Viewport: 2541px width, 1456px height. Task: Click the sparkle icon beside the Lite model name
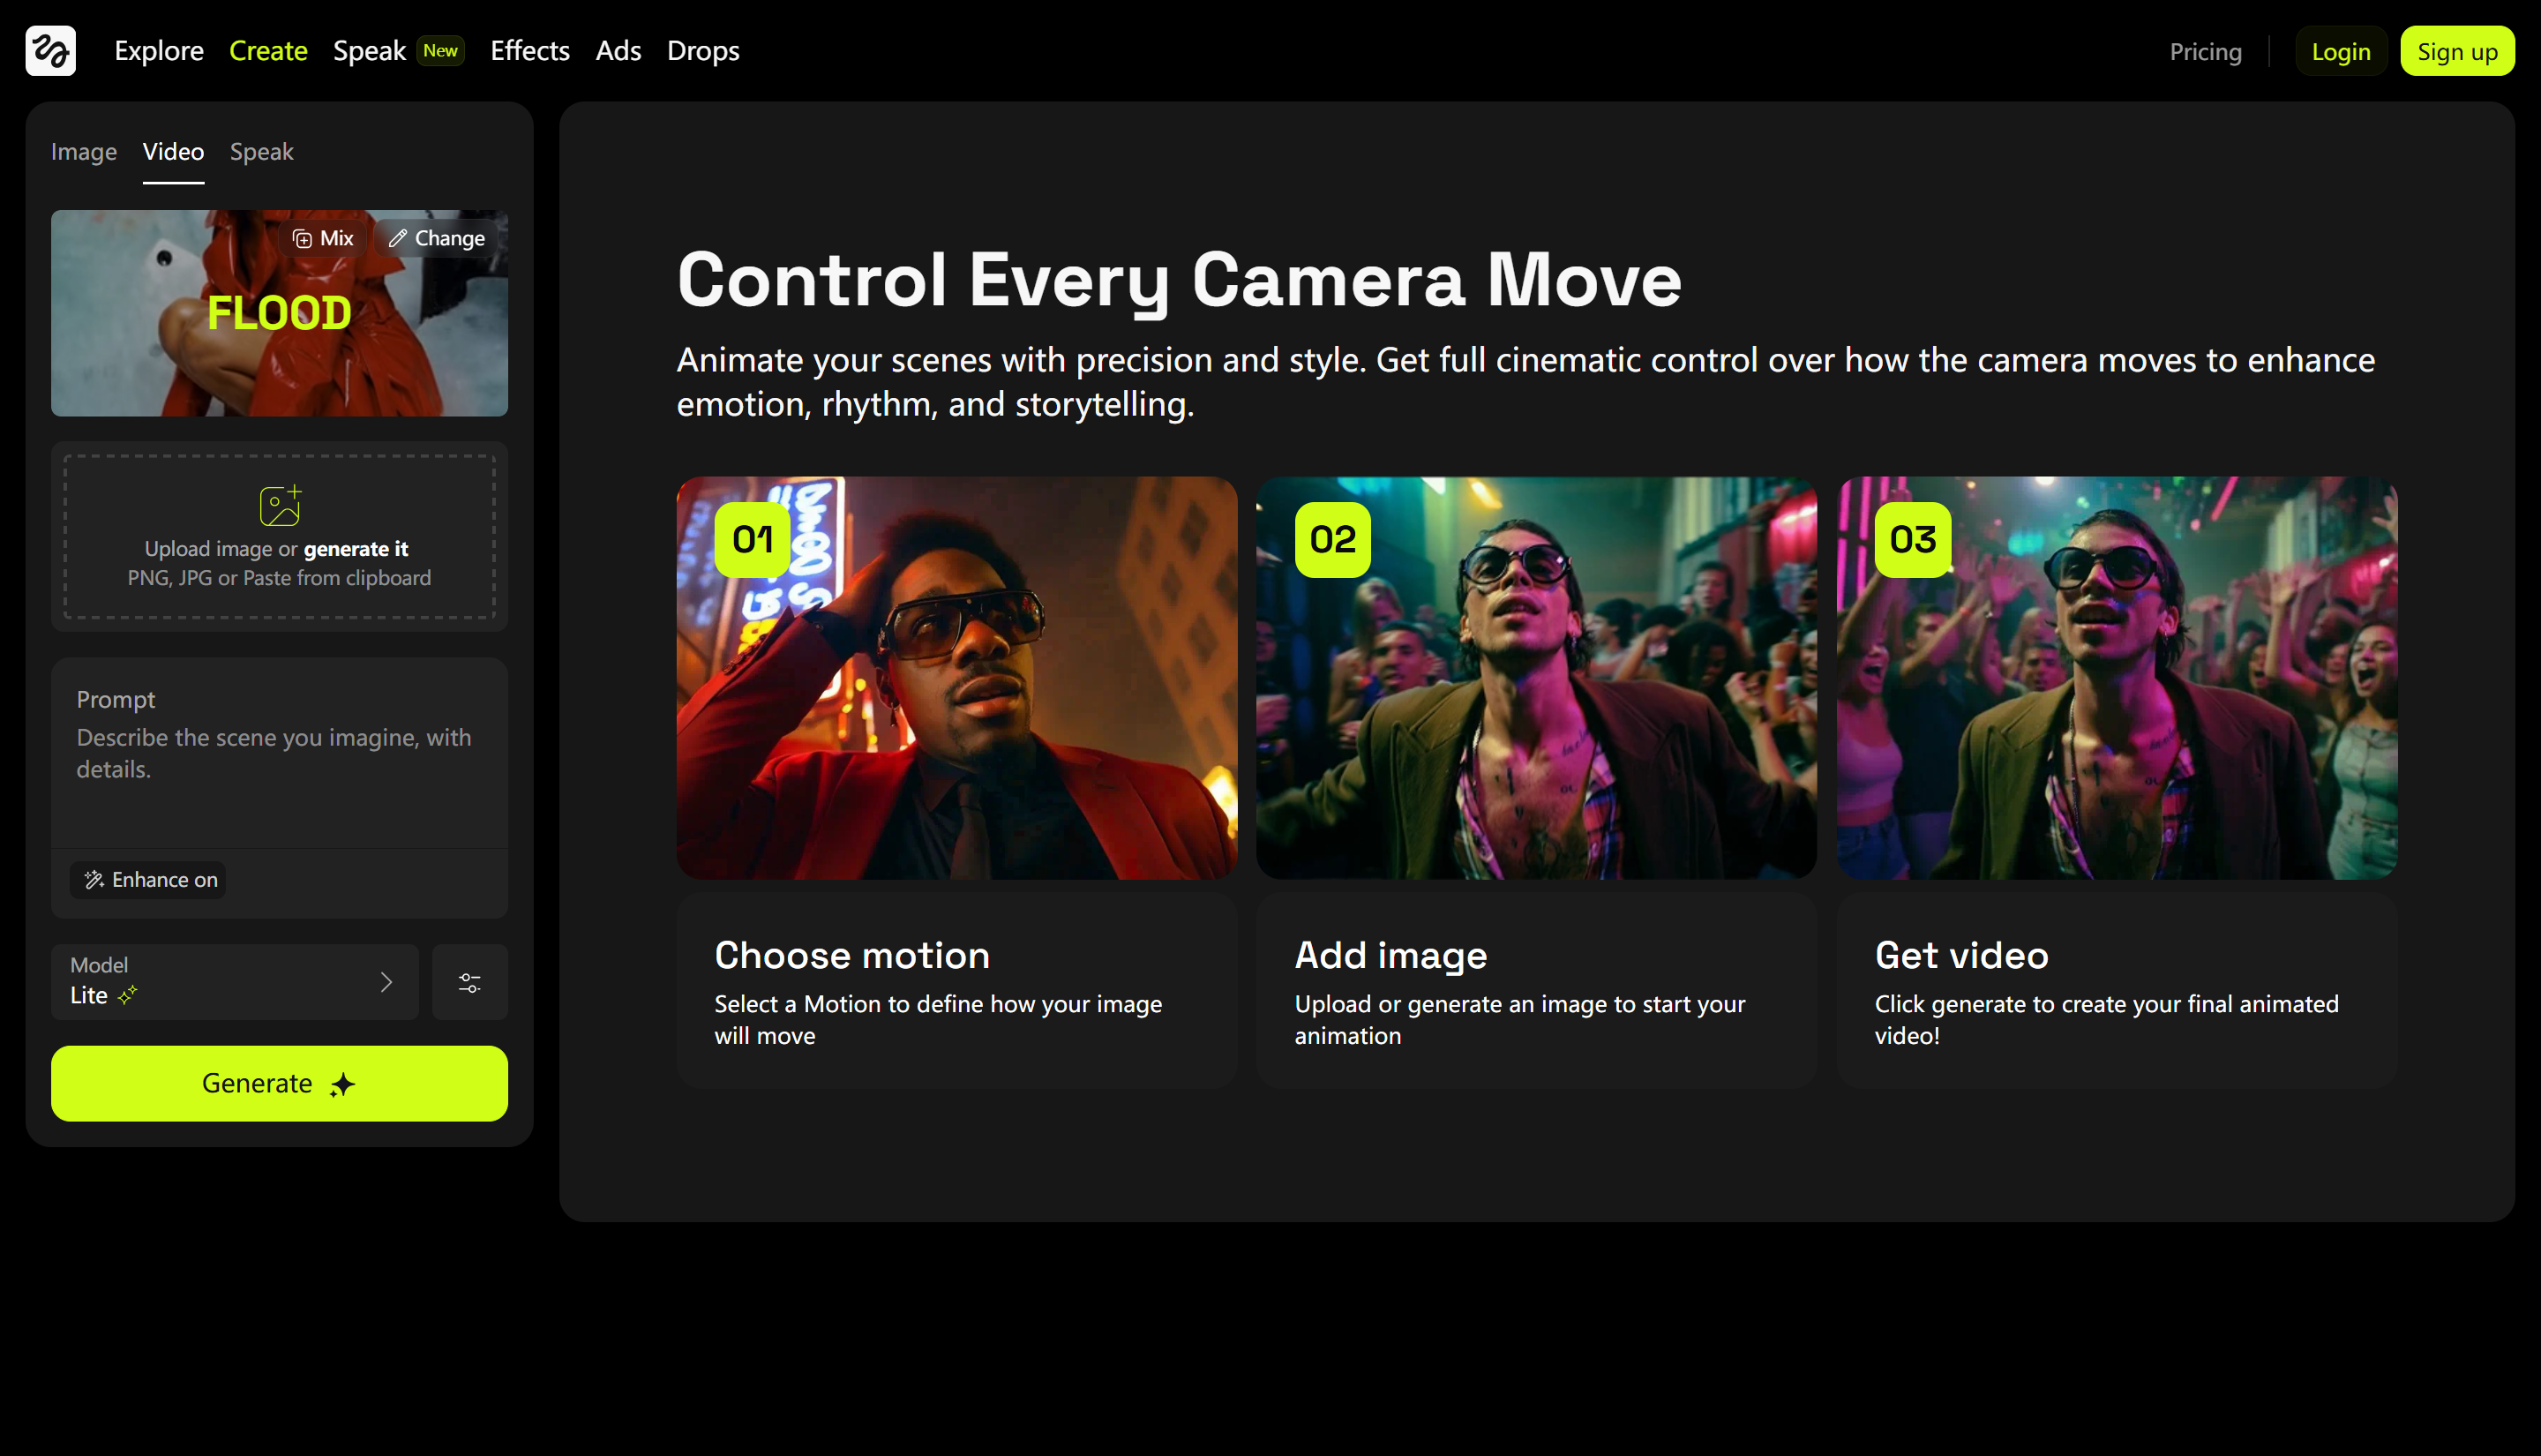[125, 996]
